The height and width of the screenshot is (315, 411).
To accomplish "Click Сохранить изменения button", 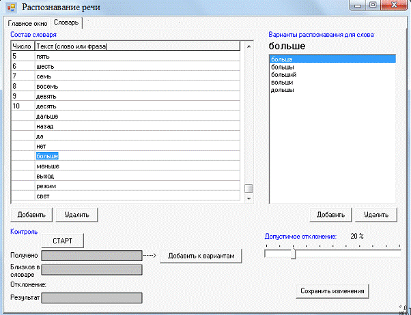I will [334, 291].
